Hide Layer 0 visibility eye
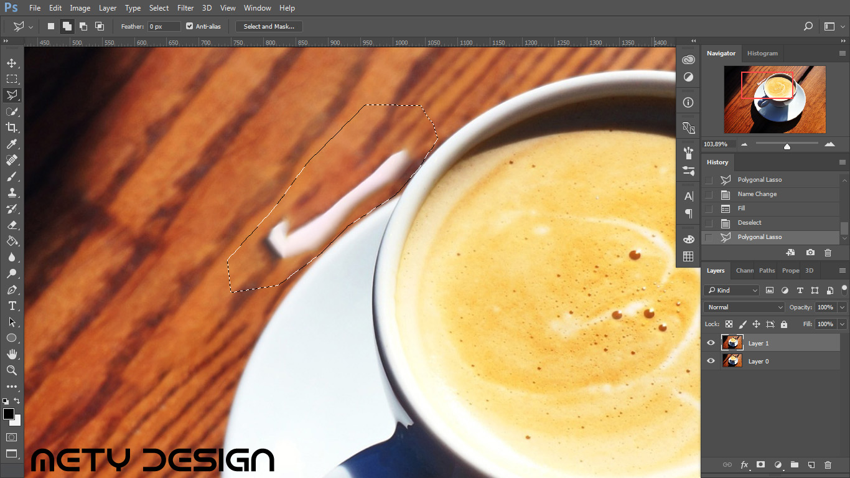The width and height of the screenshot is (850, 478). 711,361
